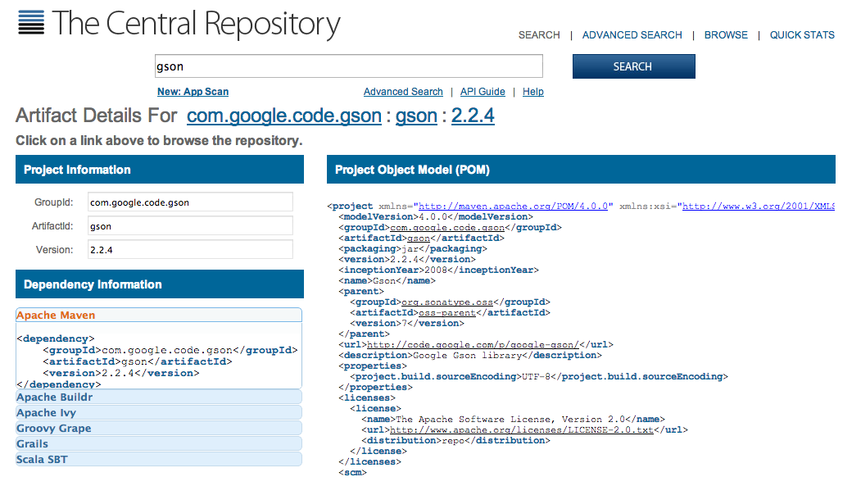Click the project.build.sourceEncoding UTF-8 line
Image resolution: width=861 pixels, height=486 pixels.
tap(539, 376)
